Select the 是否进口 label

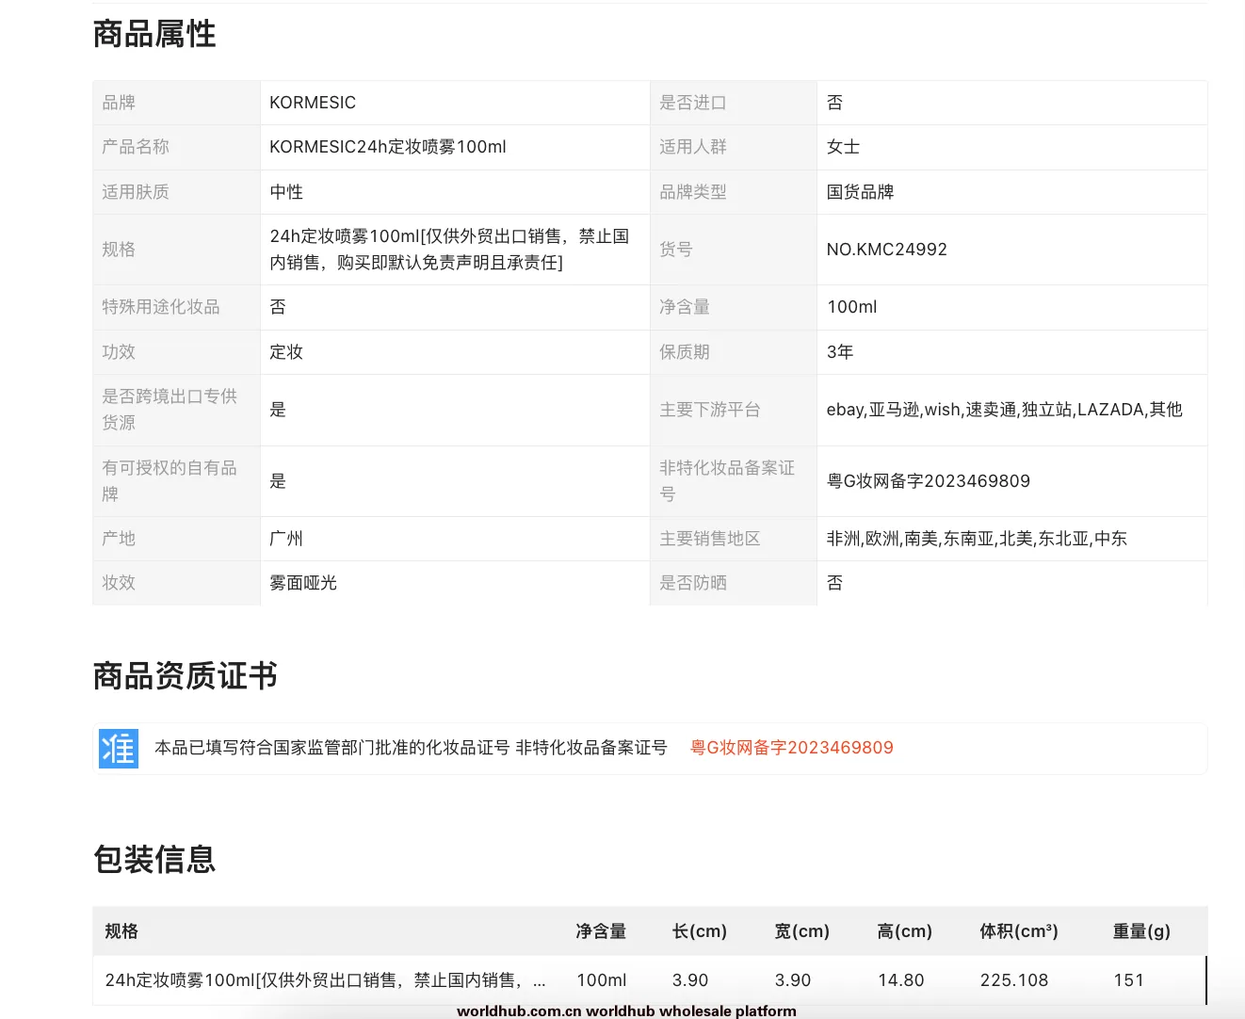tap(693, 103)
